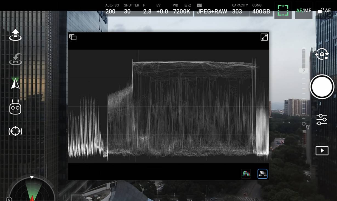The image size is (337, 201).
Task: Tap the north-pointing compass arrow icon
Action: [15, 83]
